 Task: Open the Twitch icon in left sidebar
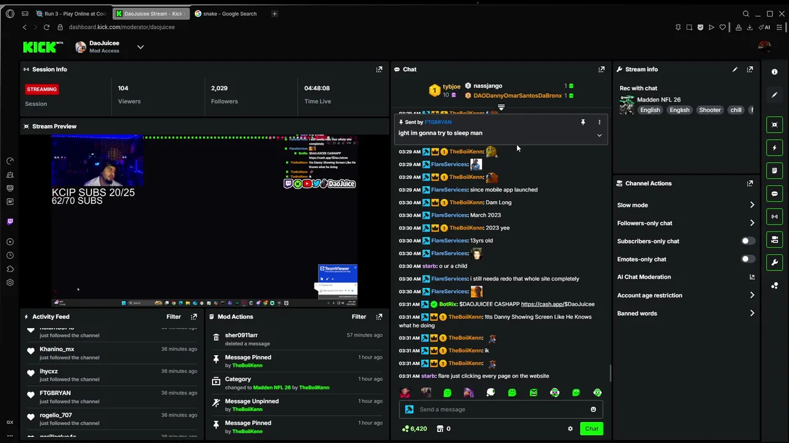click(10, 221)
